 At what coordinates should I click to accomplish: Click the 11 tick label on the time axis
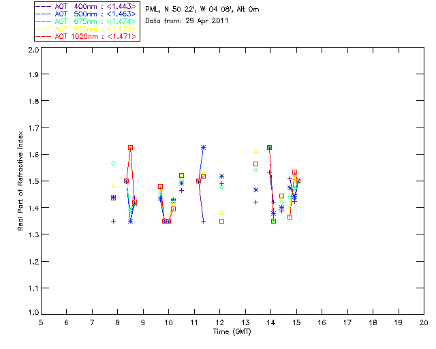(194, 322)
